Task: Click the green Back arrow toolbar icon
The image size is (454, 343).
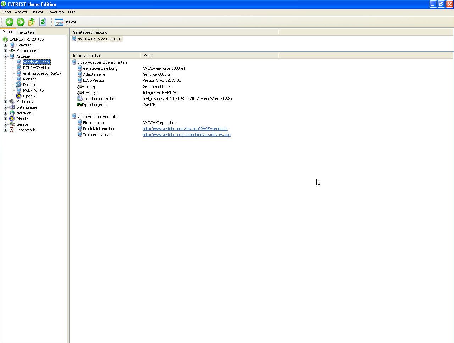Action: point(10,22)
